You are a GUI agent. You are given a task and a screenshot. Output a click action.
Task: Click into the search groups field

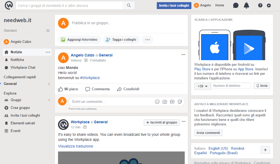pyautogui.click(x=69, y=6)
